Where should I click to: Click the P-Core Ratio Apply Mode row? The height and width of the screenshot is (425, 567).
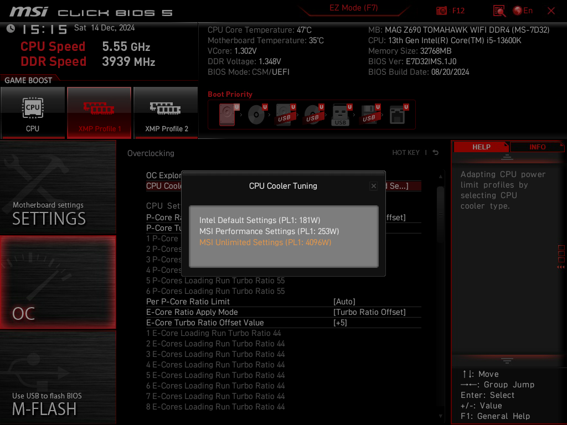[163, 217]
